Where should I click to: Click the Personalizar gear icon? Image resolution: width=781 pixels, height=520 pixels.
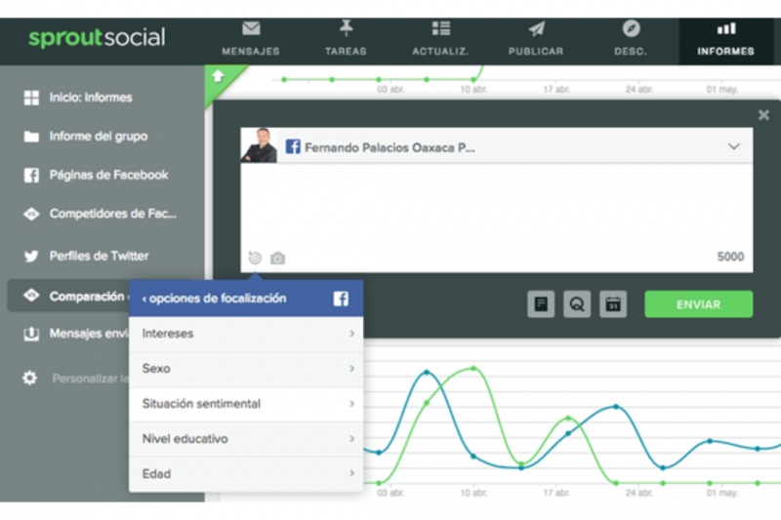pos(30,379)
